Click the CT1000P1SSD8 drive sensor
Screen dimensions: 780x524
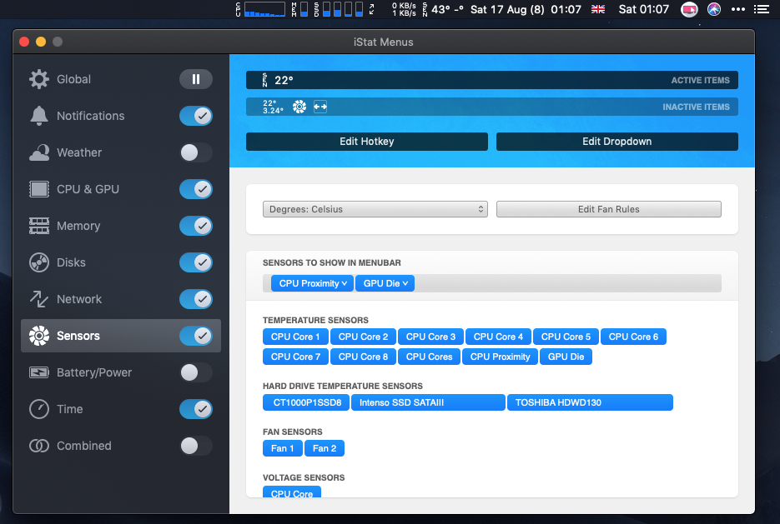click(306, 402)
